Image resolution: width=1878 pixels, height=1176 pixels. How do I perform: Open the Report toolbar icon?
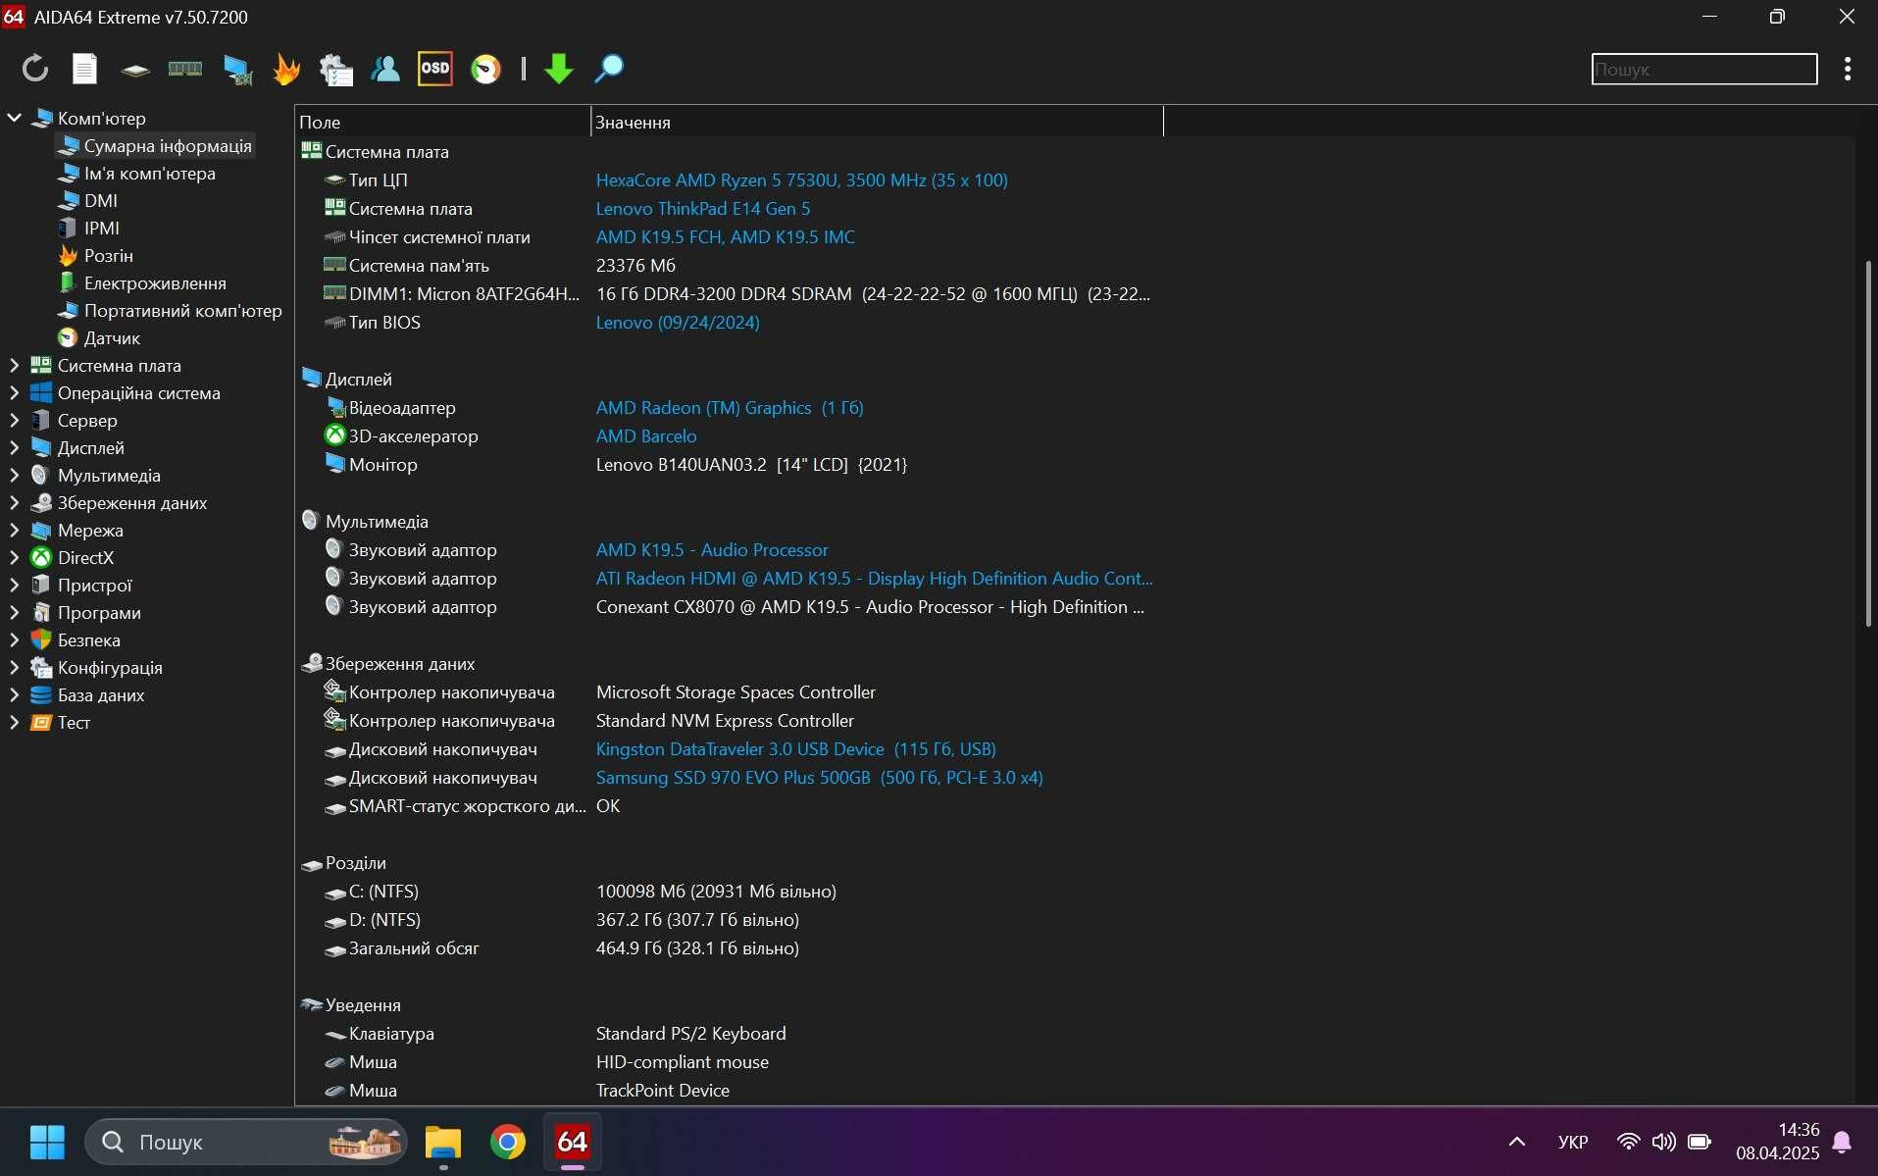coord(85,69)
